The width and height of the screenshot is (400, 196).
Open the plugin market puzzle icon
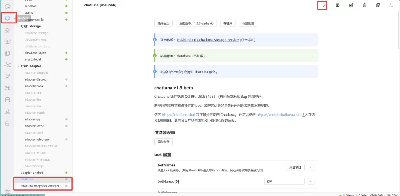(7, 30)
